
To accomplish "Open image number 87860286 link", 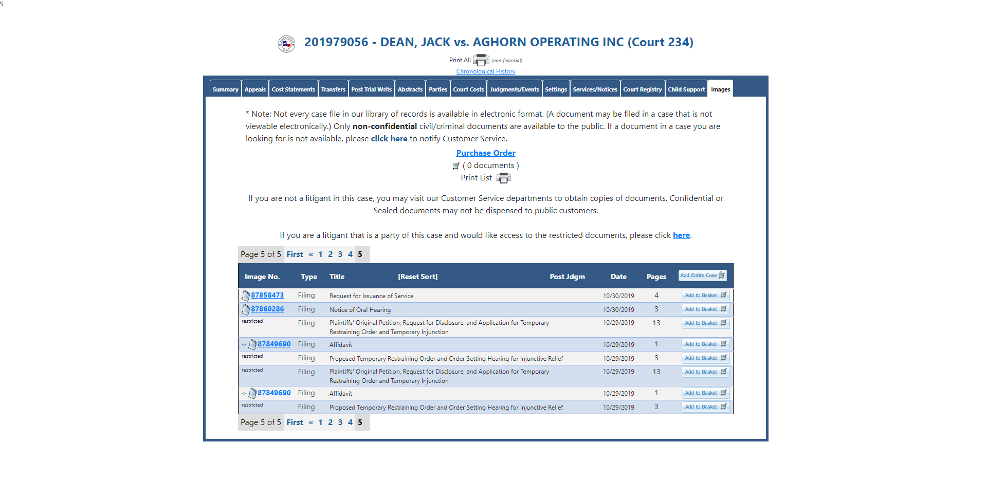I will (267, 309).
